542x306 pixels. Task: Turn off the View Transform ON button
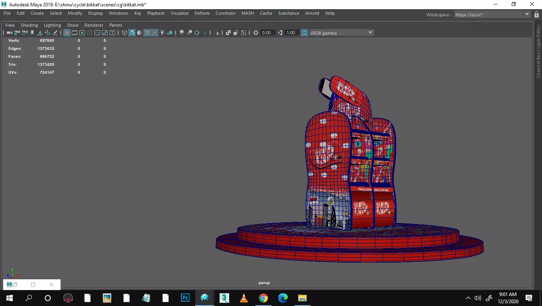click(304, 33)
